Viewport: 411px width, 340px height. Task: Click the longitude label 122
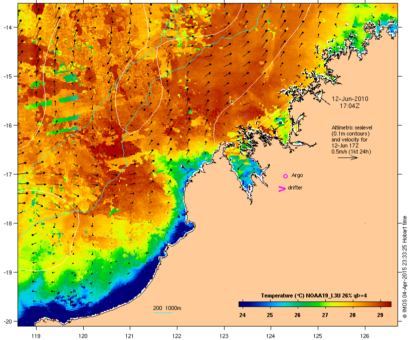177,336
